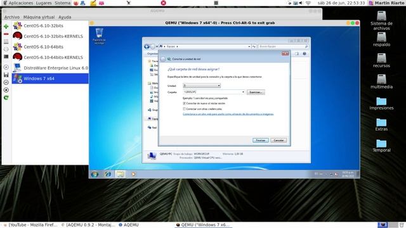Click the Firefox launcher in top panel
Screen dimensions: 406x228
tap(76, 3)
